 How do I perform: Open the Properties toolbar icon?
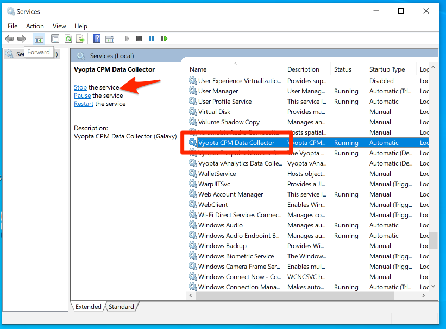point(55,39)
